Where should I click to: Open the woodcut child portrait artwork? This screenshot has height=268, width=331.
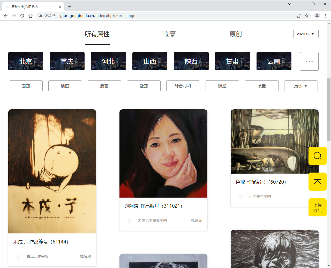point(275,249)
